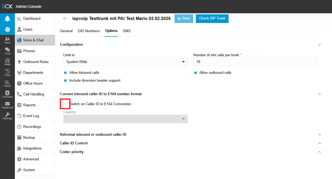This screenshot has width=332, height=179.
Task: Open the Team panel icon
Action: click(7, 40)
